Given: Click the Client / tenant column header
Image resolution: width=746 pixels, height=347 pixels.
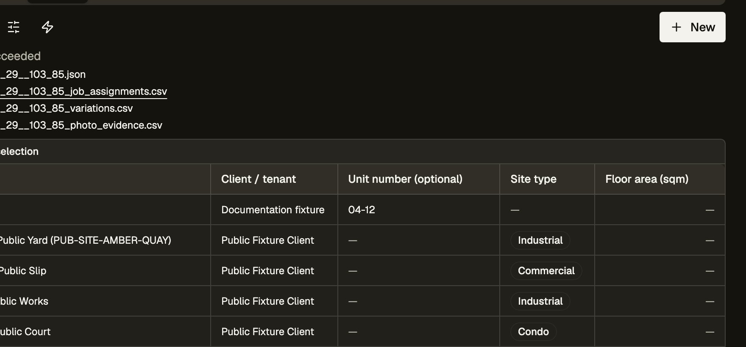Looking at the screenshot, I should pos(274,179).
